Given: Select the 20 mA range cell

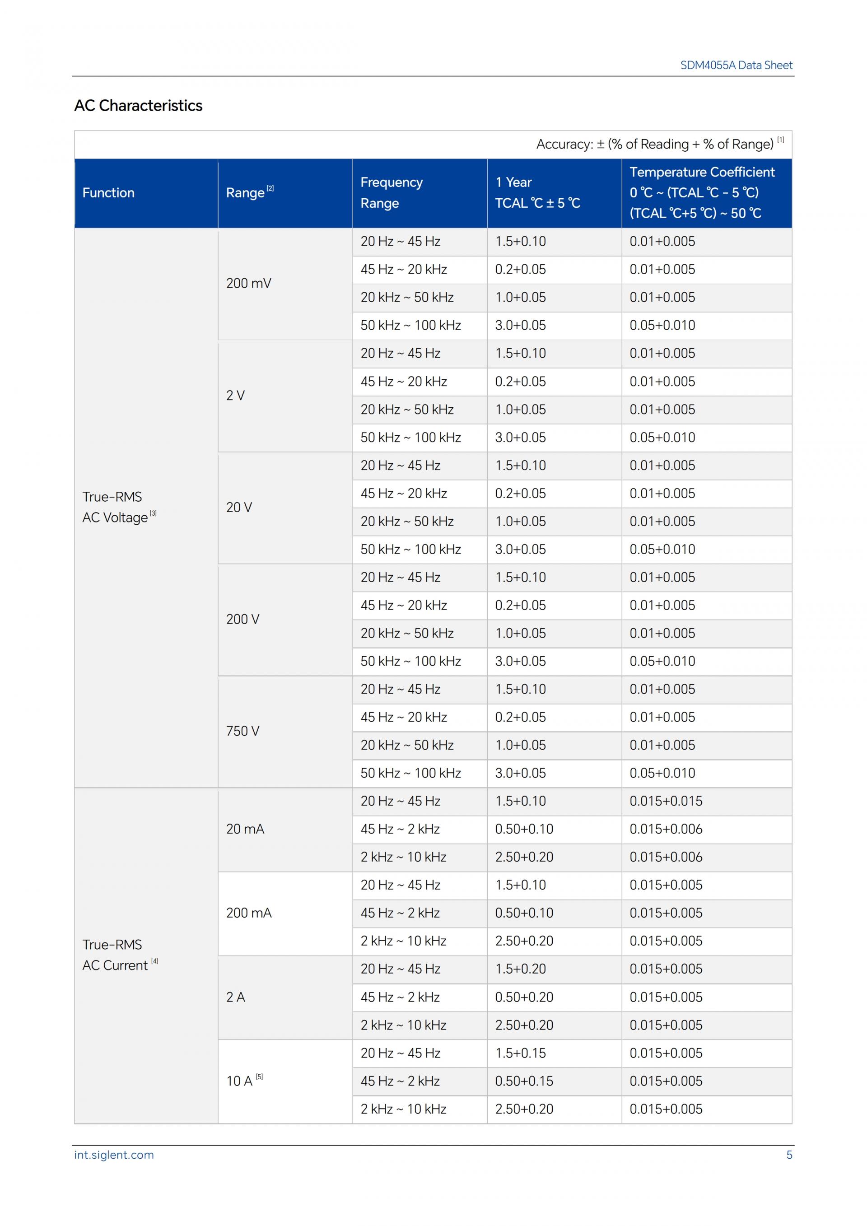Looking at the screenshot, I should point(245,829).
